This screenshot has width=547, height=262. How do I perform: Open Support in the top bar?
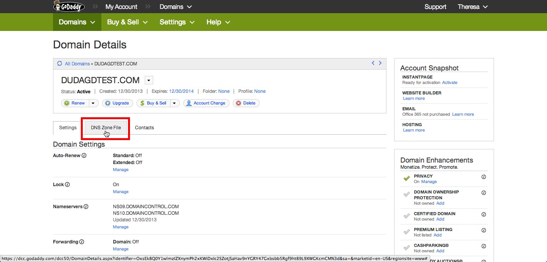click(x=435, y=7)
